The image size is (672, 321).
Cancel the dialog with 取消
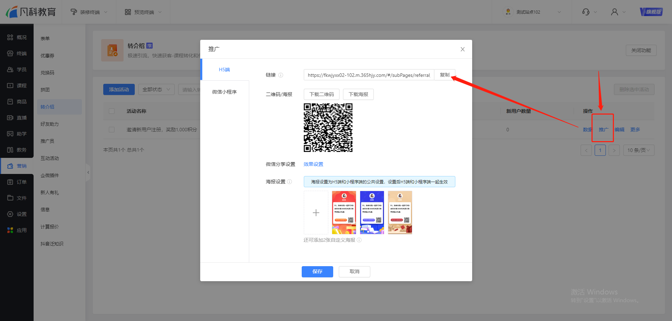click(355, 271)
